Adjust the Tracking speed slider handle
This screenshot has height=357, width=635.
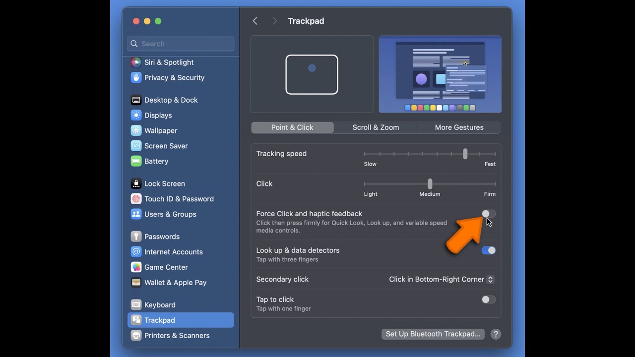465,154
